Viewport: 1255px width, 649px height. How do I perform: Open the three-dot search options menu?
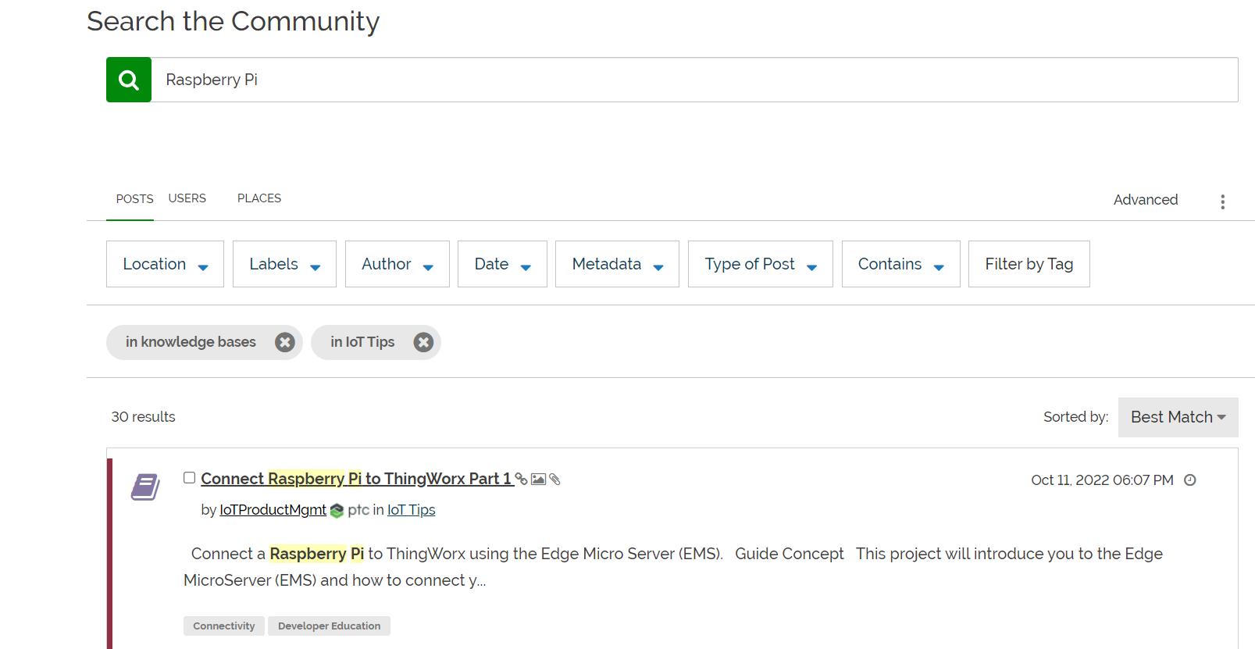(x=1222, y=201)
